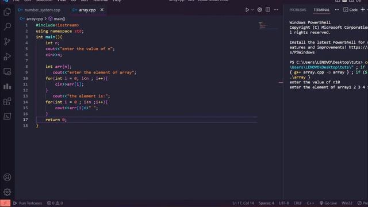Click on 'int arr[n];' line
368x207 pixels.
[59, 67]
